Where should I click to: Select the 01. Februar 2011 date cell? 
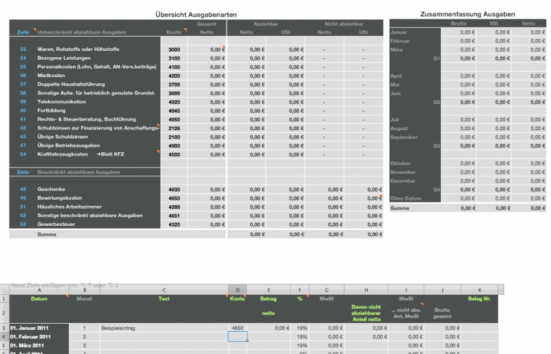click(x=39, y=337)
